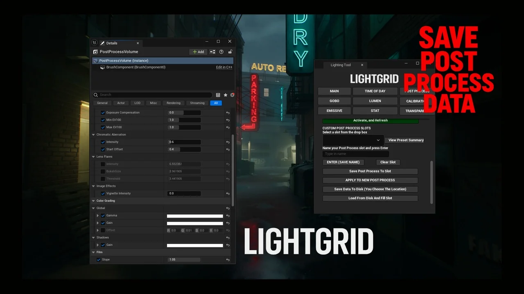The width and height of the screenshot is (524, 294).
Task: Click the lock icon in the Details panel
Action: coord(230,52)
